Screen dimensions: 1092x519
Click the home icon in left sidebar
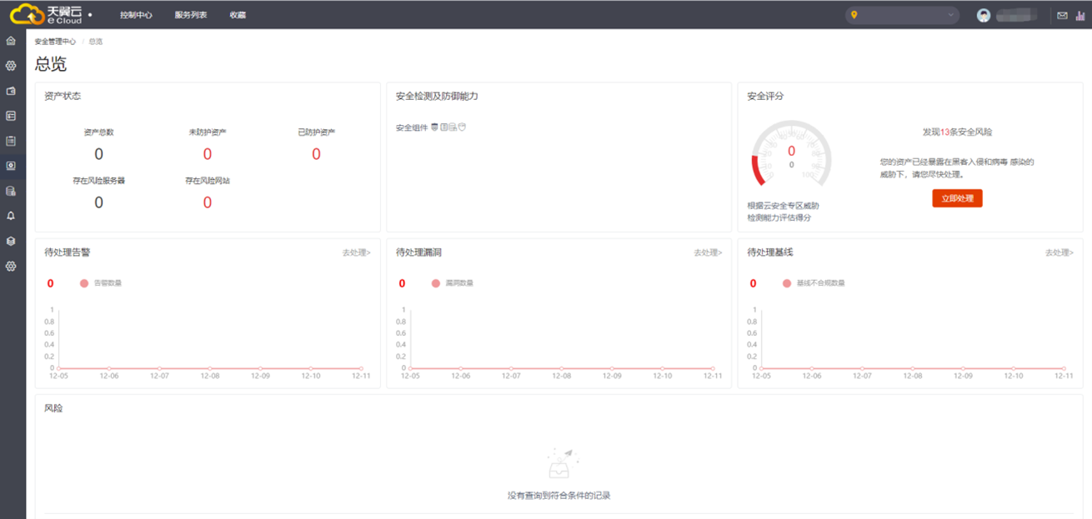pos(11,41)
